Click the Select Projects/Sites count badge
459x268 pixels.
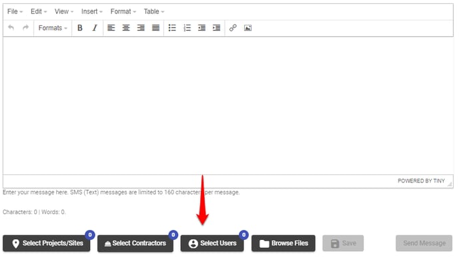coord(90,235)
